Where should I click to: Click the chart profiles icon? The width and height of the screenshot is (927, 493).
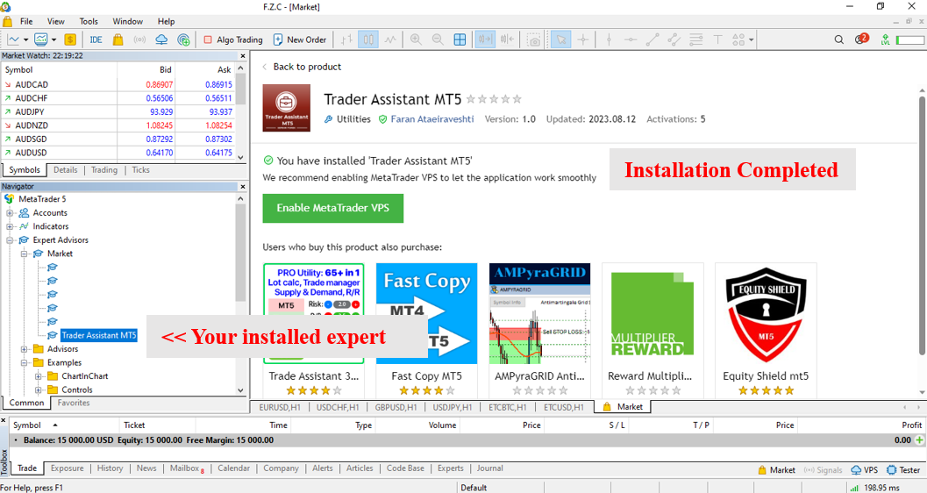click(41, 39)
